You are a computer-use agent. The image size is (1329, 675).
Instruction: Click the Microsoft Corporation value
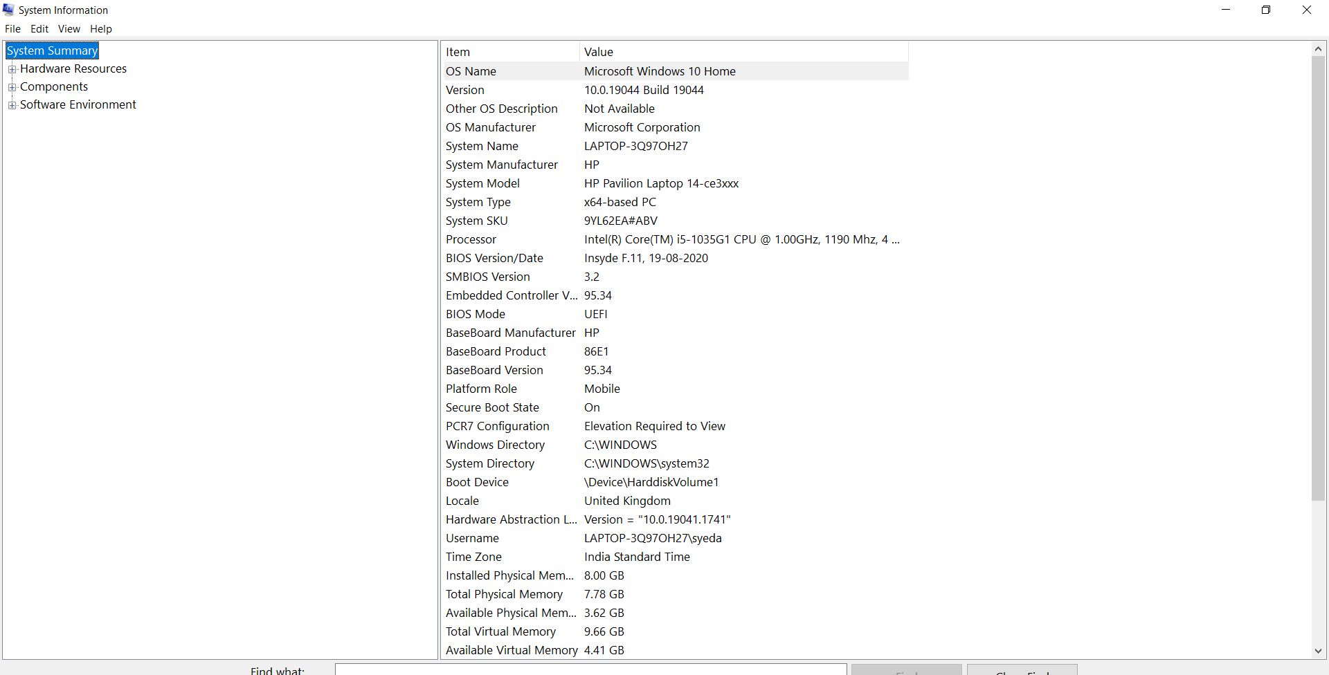pyautogui.click(x=642, y=127)
